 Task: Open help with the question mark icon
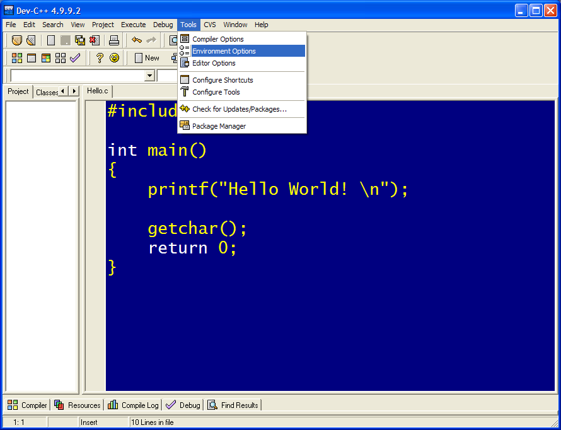[x=100, y=58]
